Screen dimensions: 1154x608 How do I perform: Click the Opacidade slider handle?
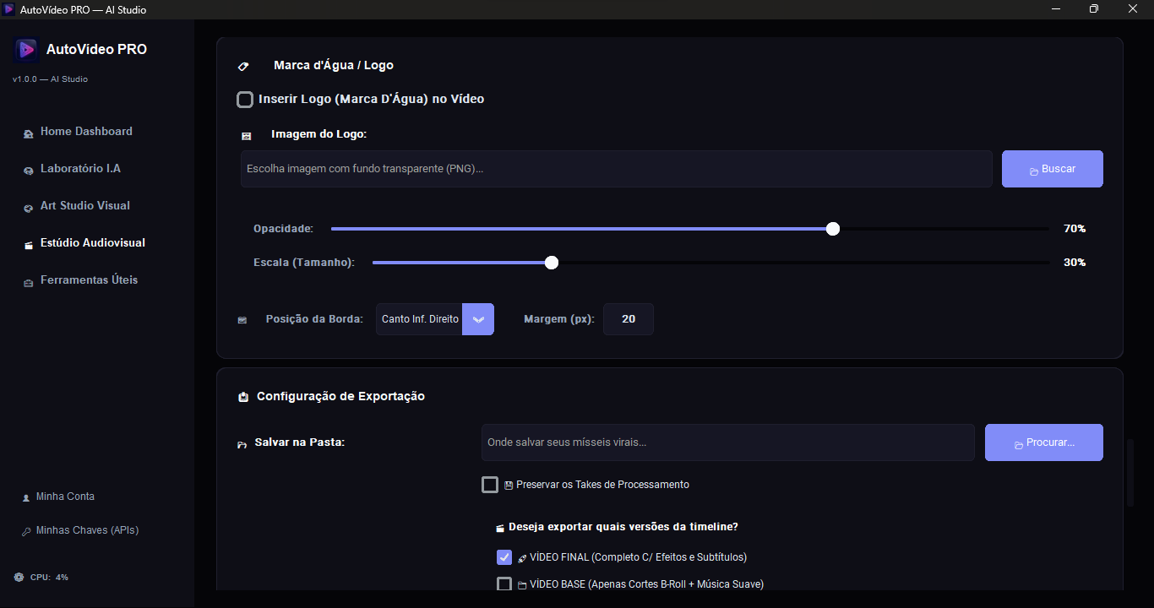click(x=833, y=229)
